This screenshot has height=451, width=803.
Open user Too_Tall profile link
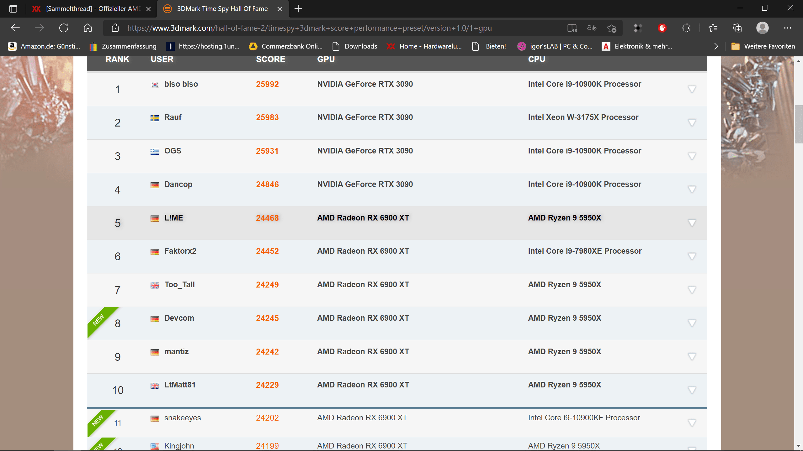[x=179, y=284]
